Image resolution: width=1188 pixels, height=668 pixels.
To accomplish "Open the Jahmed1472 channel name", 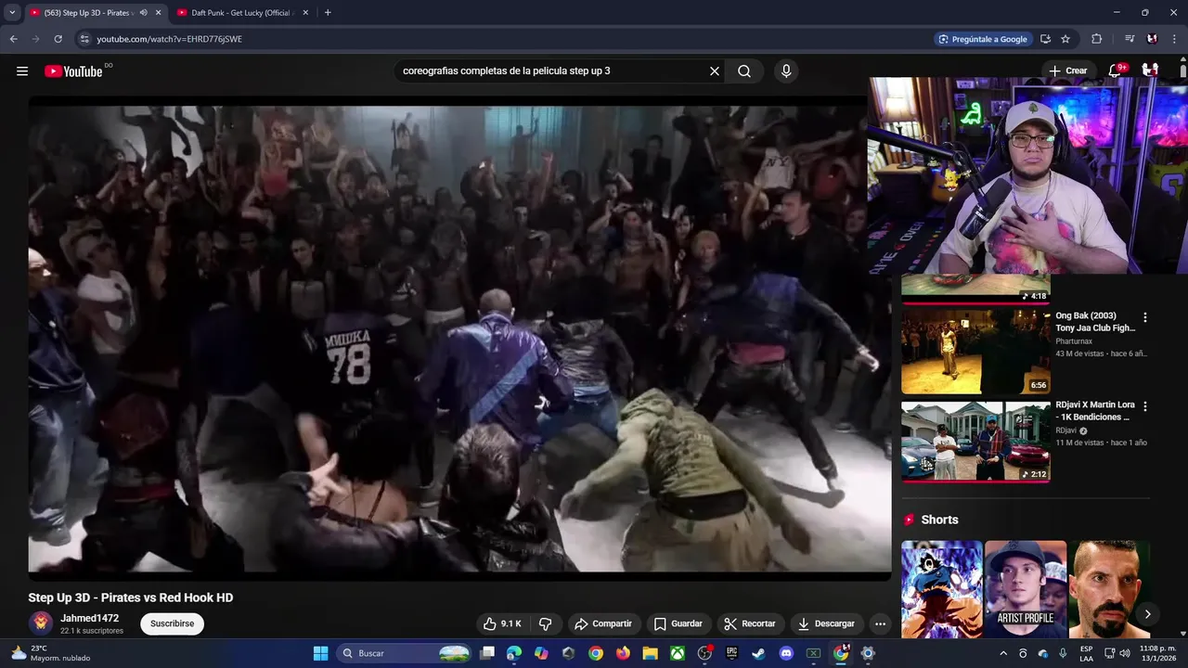I will (90, 618).
